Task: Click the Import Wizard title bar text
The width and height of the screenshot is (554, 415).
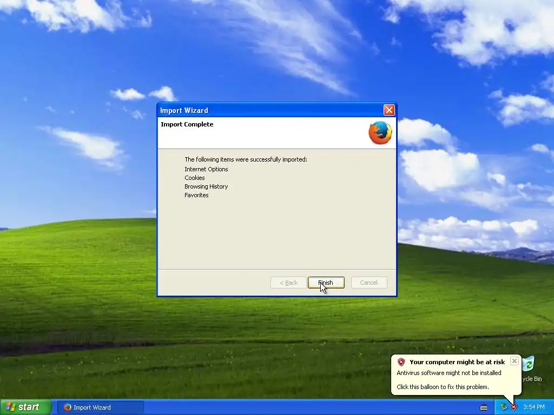Action: [184, 110]
